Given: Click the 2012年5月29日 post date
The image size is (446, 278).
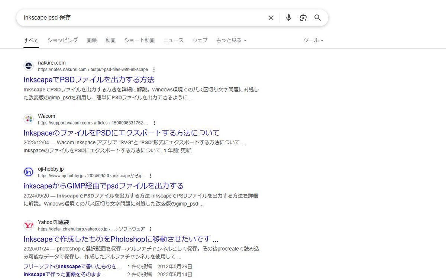Looking at the screenshot, I should pos(175,266).
